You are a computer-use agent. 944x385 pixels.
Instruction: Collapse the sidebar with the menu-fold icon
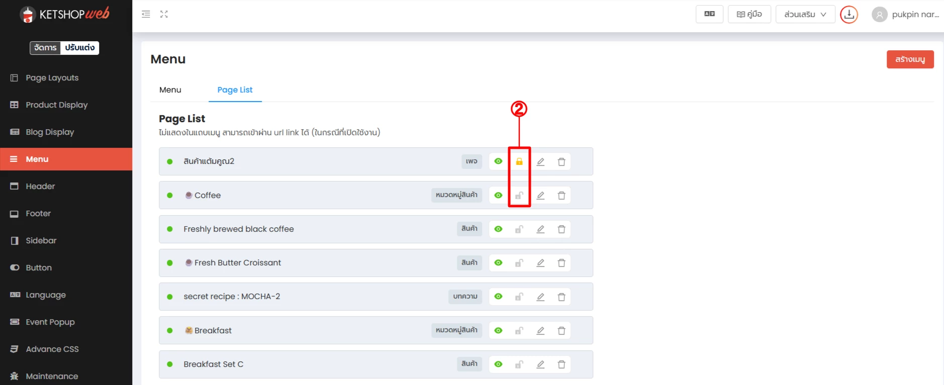click(146, 14)
